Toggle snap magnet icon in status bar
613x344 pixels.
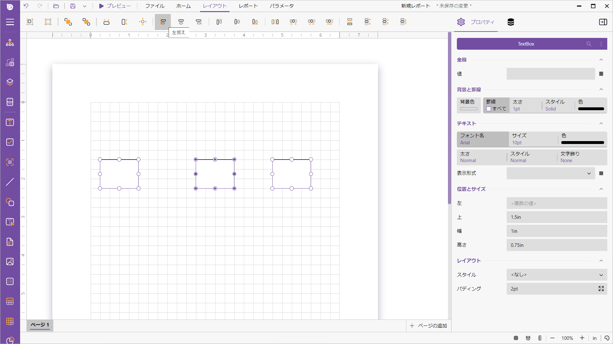coord(528,338)
